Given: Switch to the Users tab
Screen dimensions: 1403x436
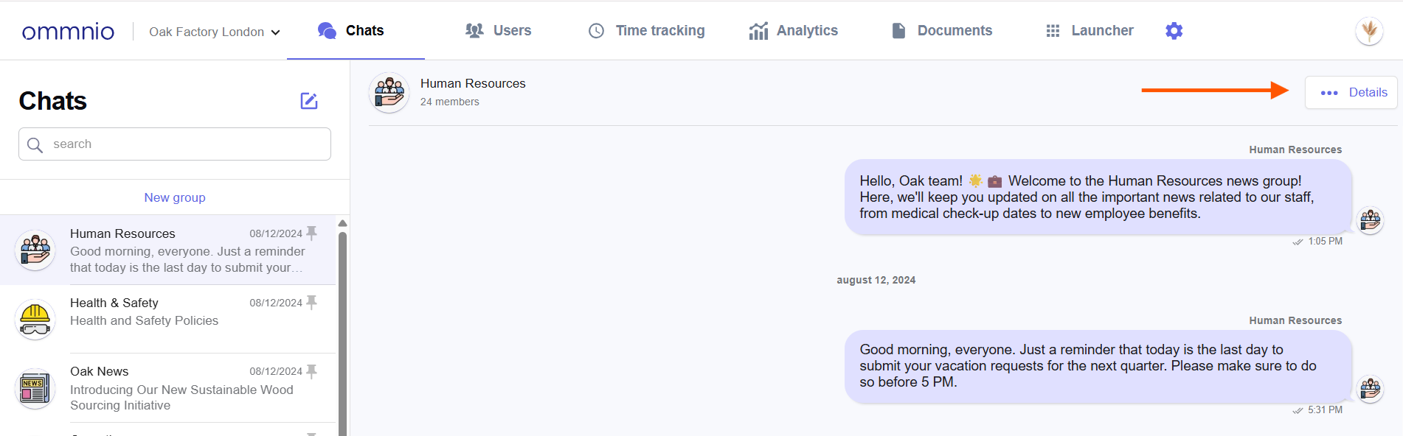Looking at the screenshot, I should point(499,31).
